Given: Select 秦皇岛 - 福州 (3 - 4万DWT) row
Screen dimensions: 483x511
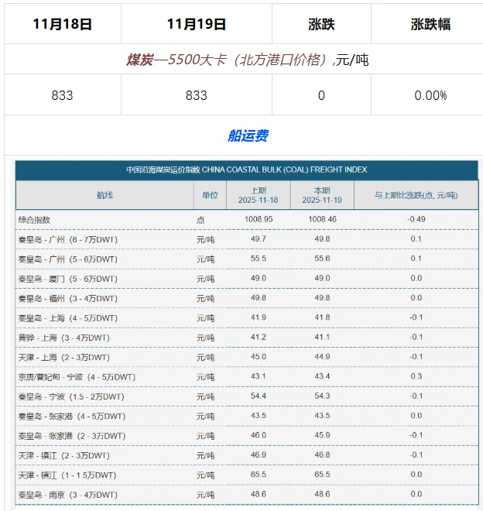Looking at the screenshot, I should pos(247,298).
